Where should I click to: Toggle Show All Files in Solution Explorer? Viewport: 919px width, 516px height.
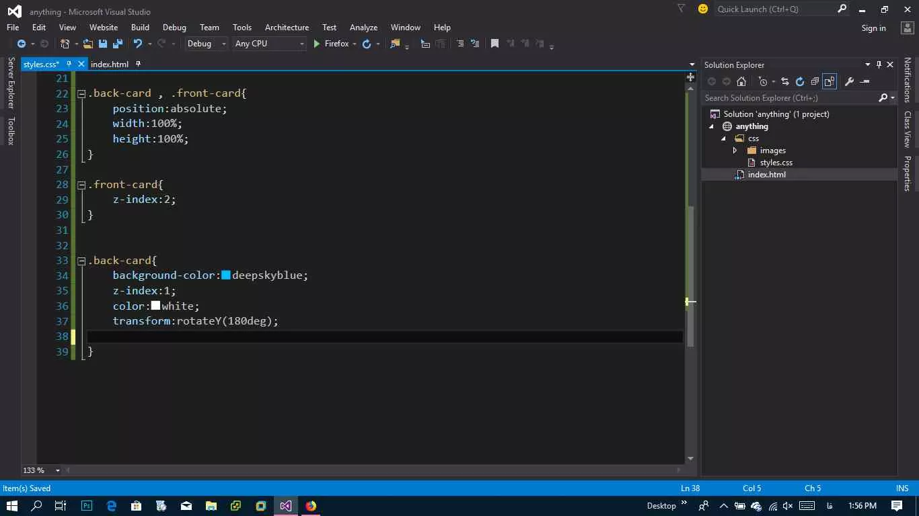click(830, 81)
